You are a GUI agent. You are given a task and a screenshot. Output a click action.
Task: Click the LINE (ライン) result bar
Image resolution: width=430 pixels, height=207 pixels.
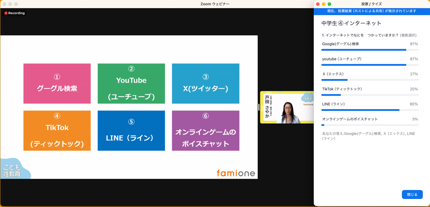click(370, 110)
